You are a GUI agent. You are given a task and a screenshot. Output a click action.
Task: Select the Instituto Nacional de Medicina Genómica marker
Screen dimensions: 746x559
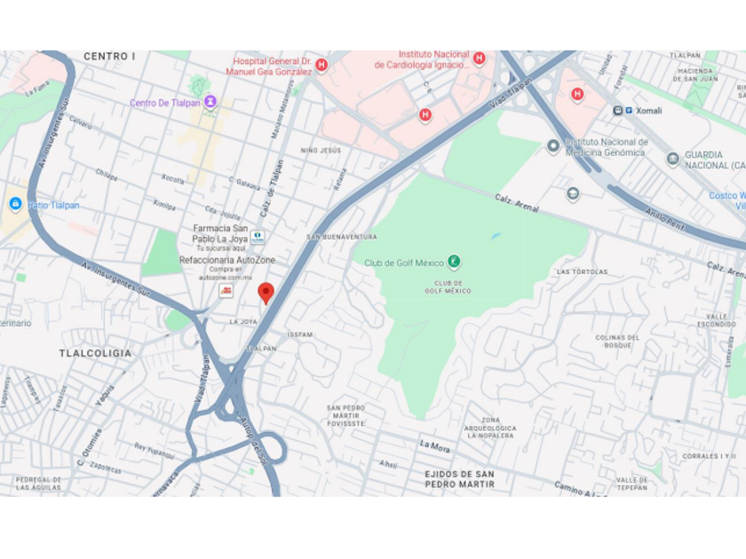click(552, 146)
